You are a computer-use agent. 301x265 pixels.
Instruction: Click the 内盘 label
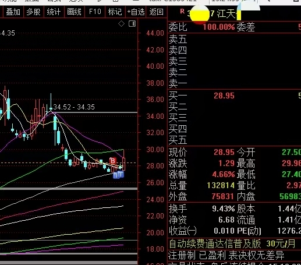246,196
